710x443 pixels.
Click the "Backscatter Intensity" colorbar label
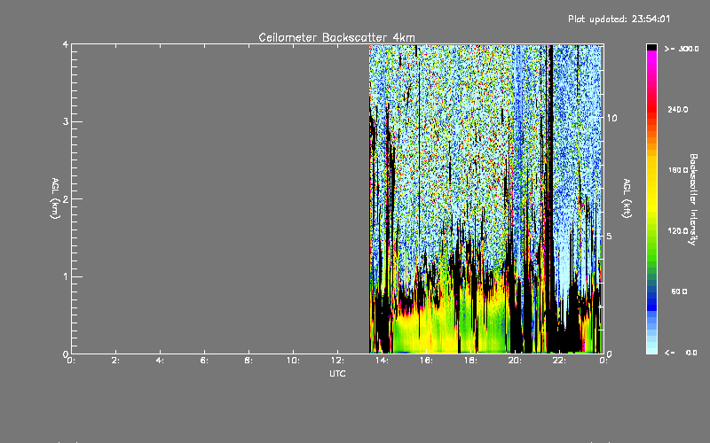click(x=693, y=199)
